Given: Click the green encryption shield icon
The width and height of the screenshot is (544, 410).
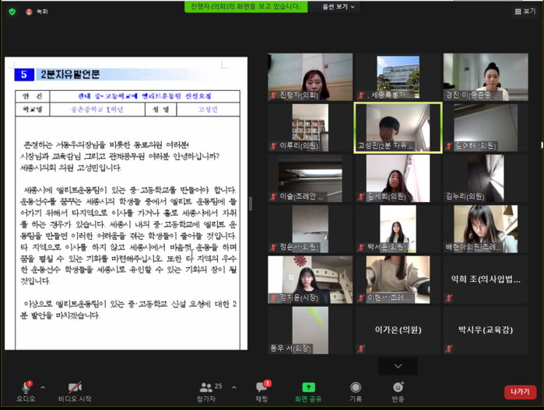Looking at the screenshot, I should (x=12, y=12).
